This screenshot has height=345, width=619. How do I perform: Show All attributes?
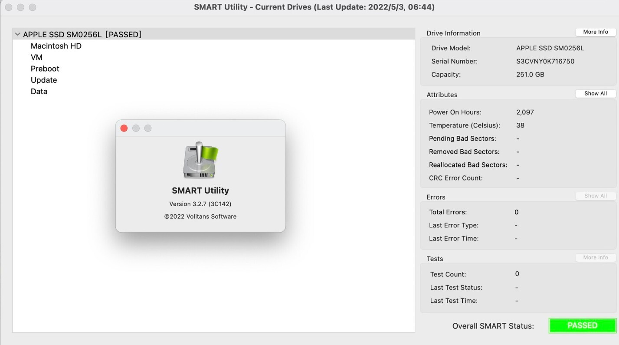point(596,94)
